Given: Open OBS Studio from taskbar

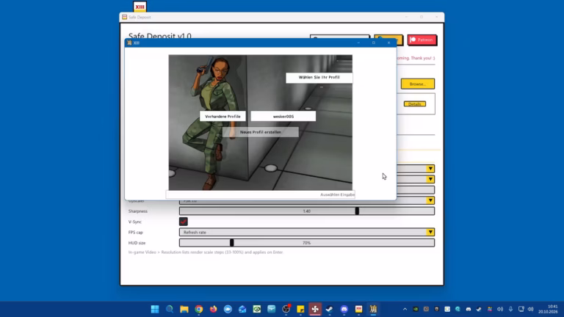Looking at the screenshot, I should point(286,309).
